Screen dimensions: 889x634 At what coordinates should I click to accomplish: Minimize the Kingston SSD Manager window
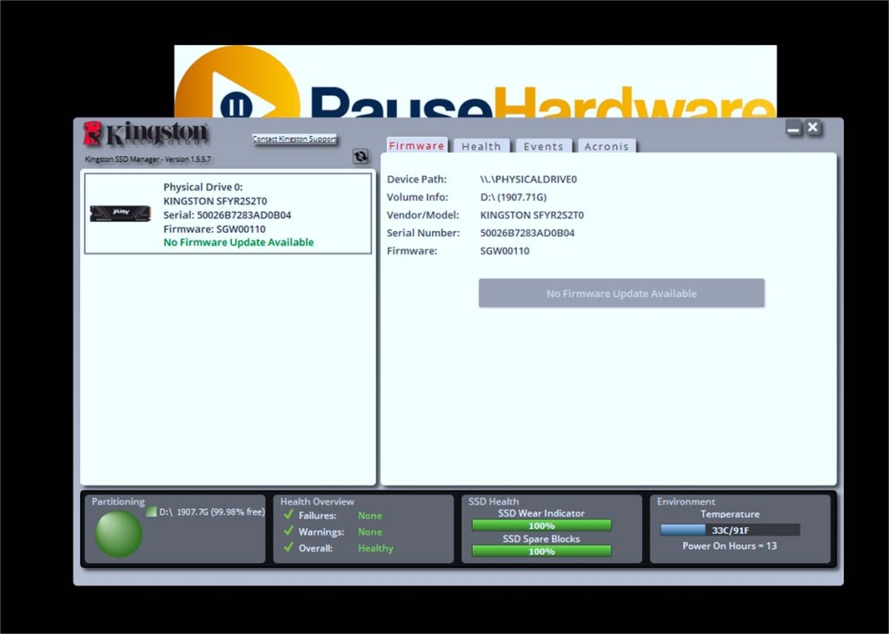[793, 128]
